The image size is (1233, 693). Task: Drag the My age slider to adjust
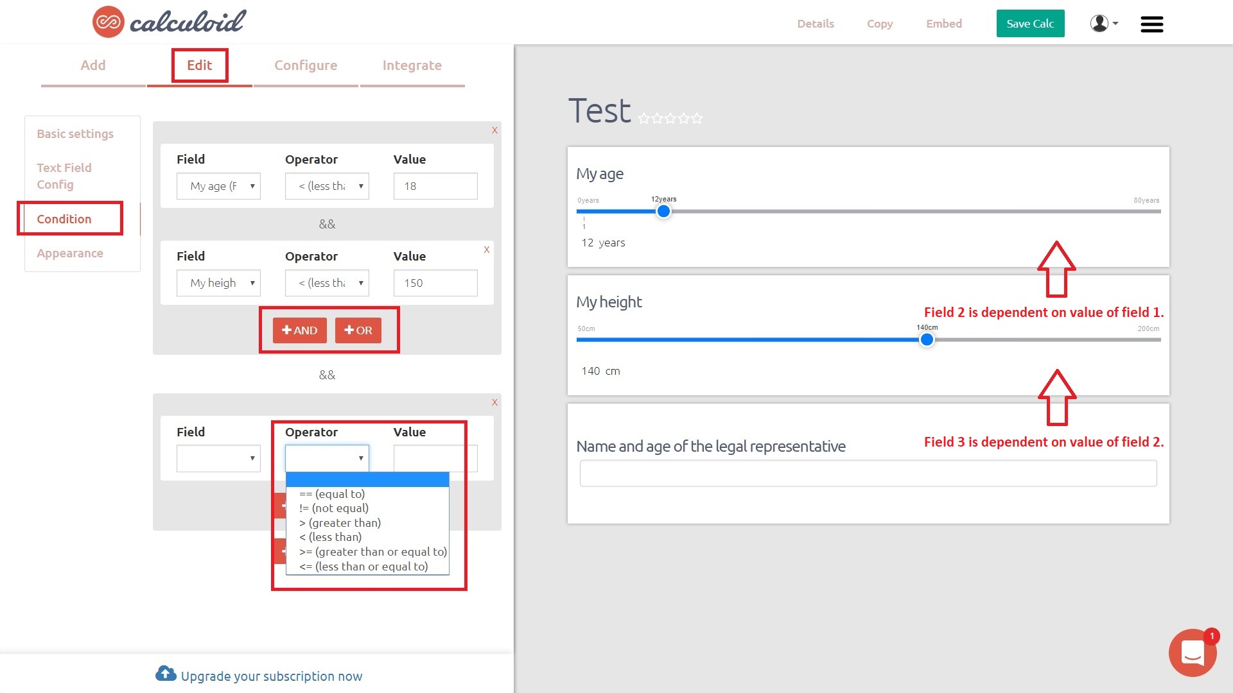click(x=665, y=210)
